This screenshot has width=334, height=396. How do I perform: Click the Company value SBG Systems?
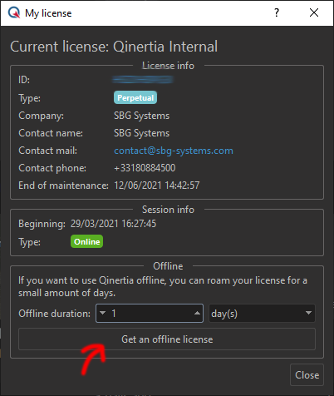click(x=141, y=116)
